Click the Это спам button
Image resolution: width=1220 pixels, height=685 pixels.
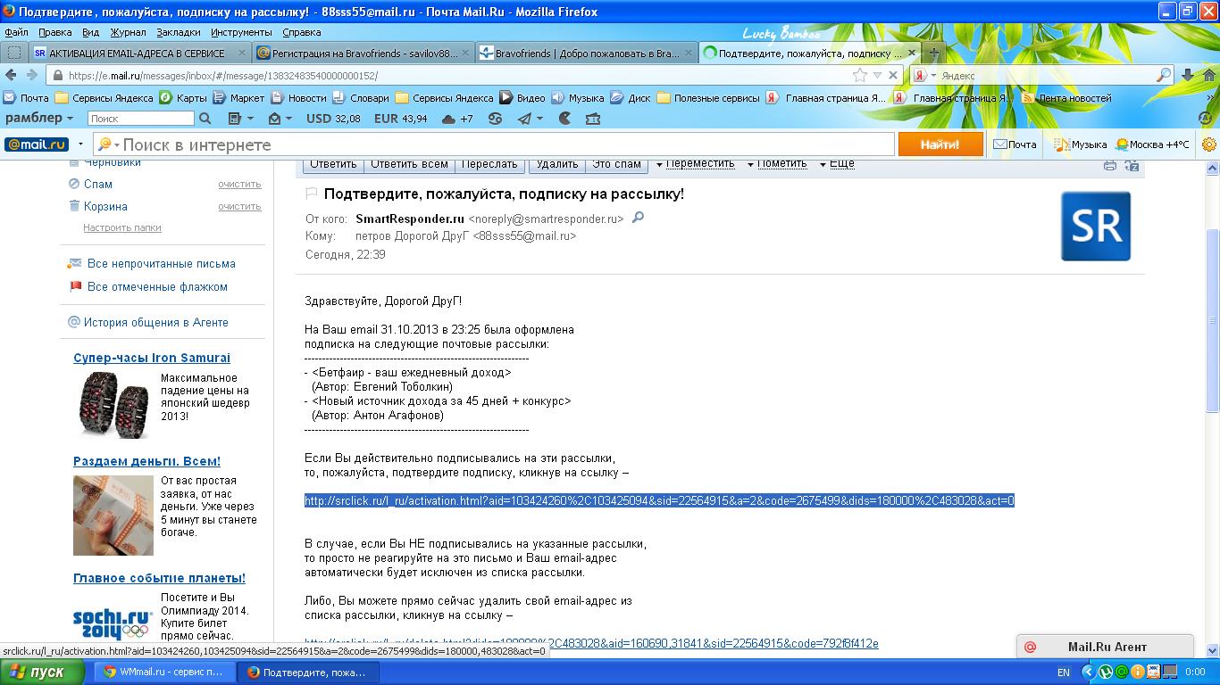616,164
